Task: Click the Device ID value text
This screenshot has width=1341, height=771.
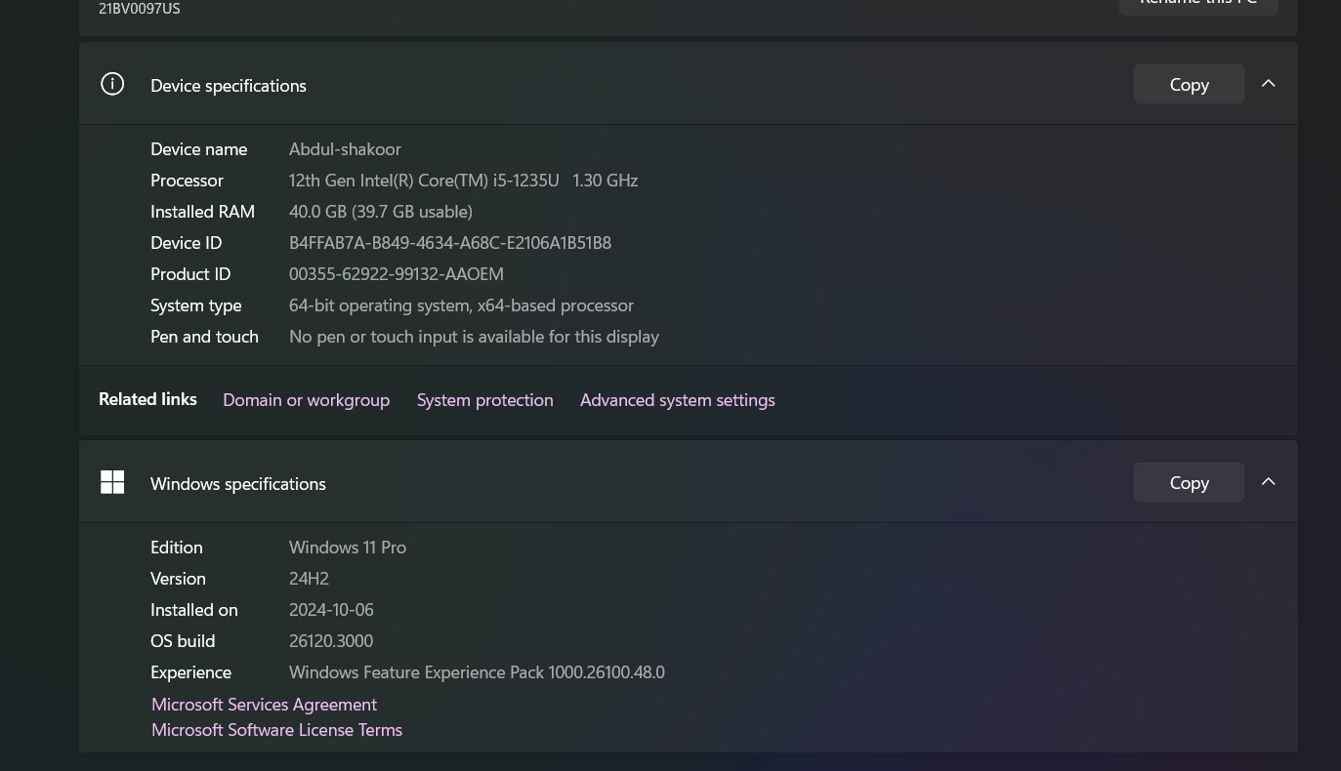Action: [x=450, y=243]
